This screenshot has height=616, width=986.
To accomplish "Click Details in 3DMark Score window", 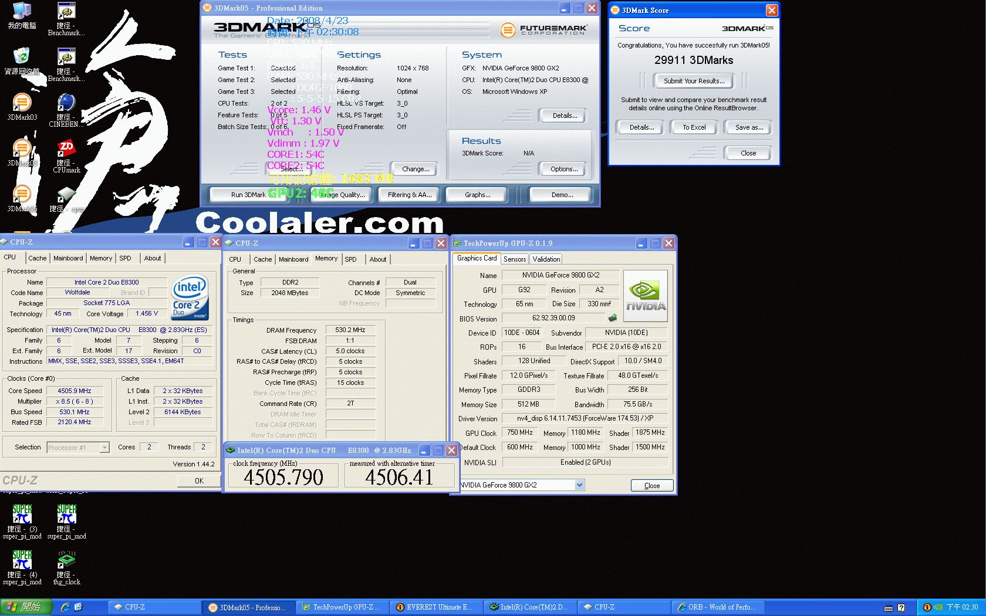I will [x=641, y=127].
